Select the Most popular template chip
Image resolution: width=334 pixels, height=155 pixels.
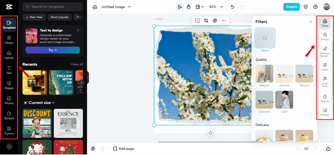(x=59, y=17)
